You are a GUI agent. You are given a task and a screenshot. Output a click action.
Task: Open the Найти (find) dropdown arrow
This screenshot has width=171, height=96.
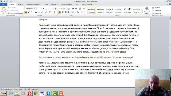[160, 8]
